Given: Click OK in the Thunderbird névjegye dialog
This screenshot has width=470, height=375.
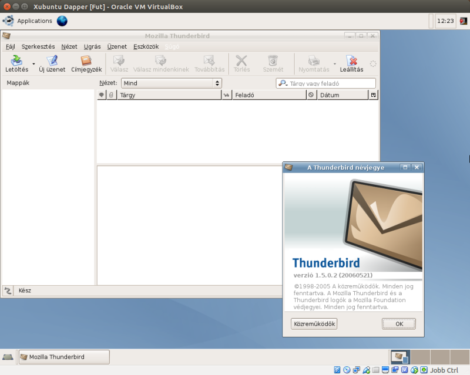Looking at the screenshot, I should tap(399, 324).
